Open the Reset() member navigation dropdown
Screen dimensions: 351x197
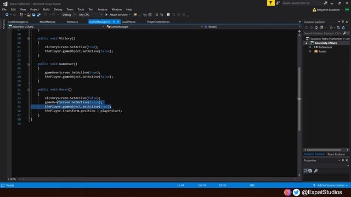pos(252,27)
